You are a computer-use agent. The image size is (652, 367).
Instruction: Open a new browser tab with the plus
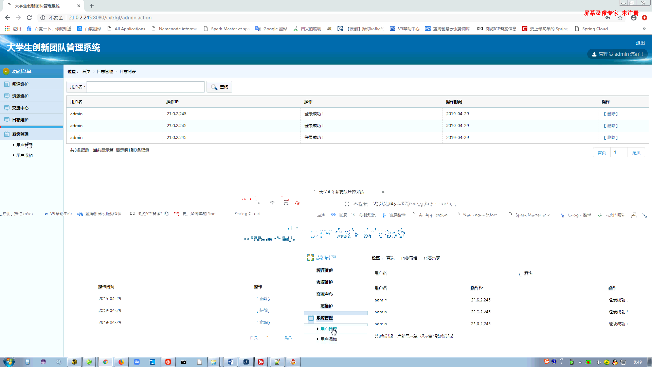(92, 6)
